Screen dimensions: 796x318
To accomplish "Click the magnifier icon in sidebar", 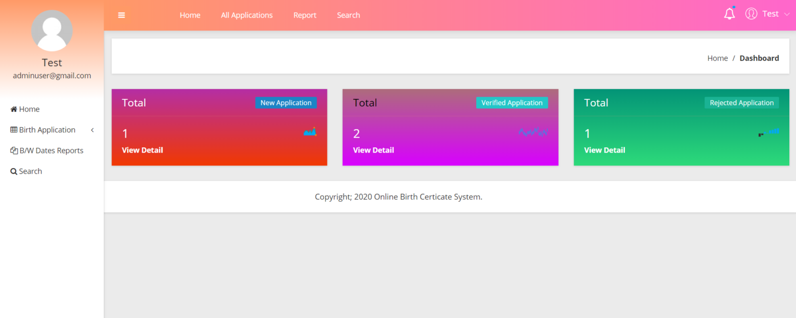I will click(14, 171).
